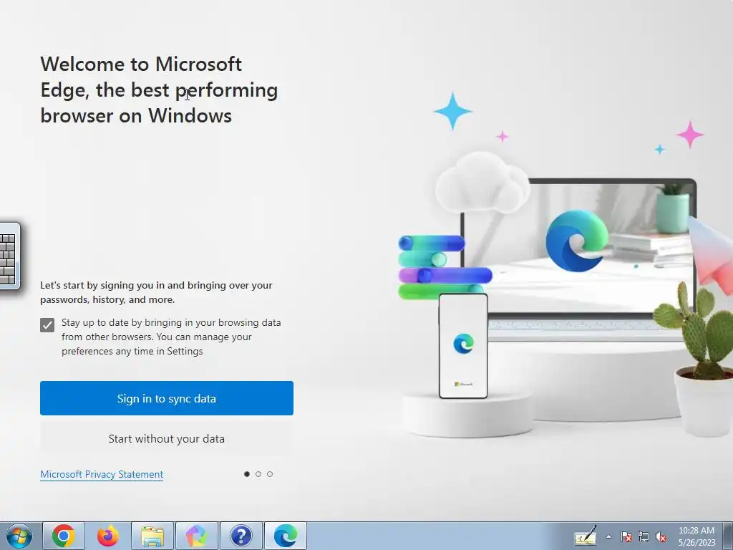Go to the second page indicator dot
This screenshot has height=550, width=733.
coord(258,474)
